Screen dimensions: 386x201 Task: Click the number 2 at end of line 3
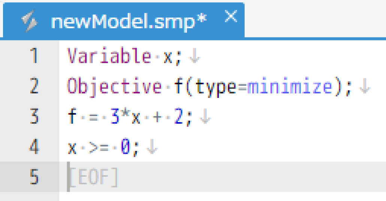click(178, 117)
